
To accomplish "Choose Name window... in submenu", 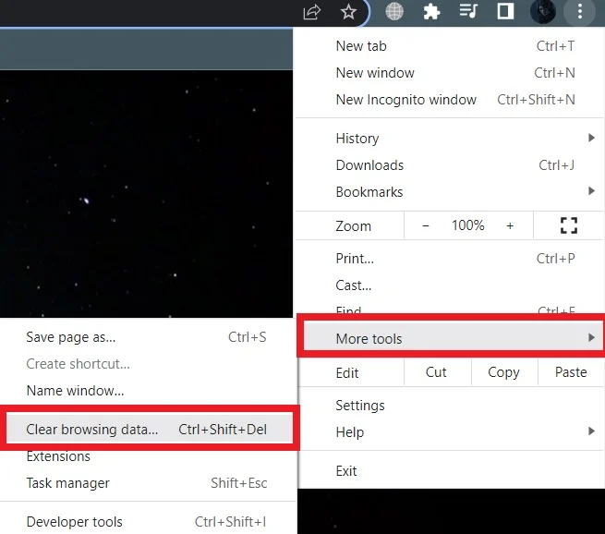I will [147, 391].
